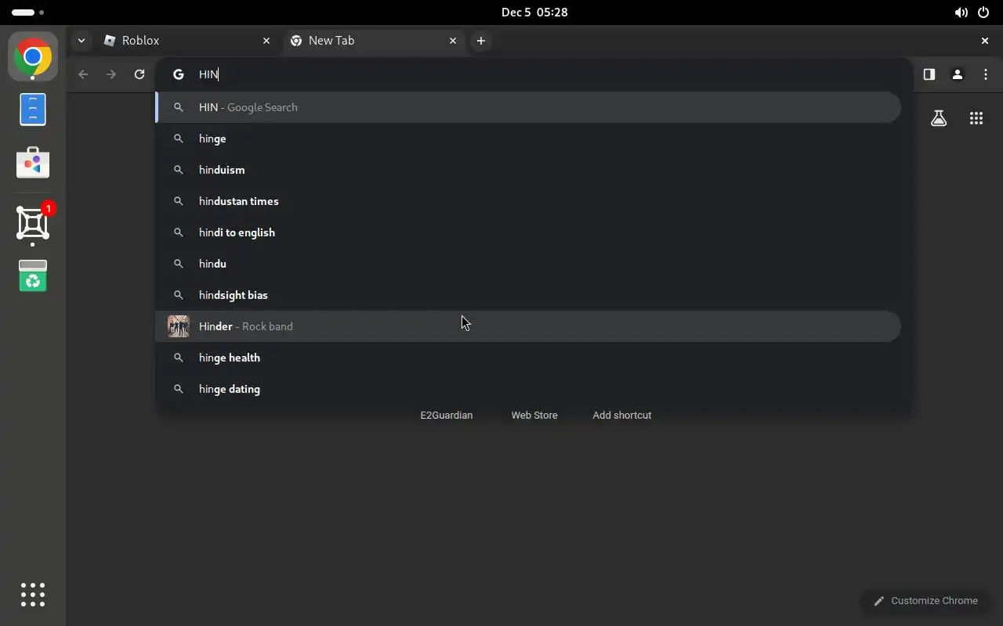Open the power menu in the top bar
The image size is (1003, 626).
pyautogui.click(x=983, y=13)
